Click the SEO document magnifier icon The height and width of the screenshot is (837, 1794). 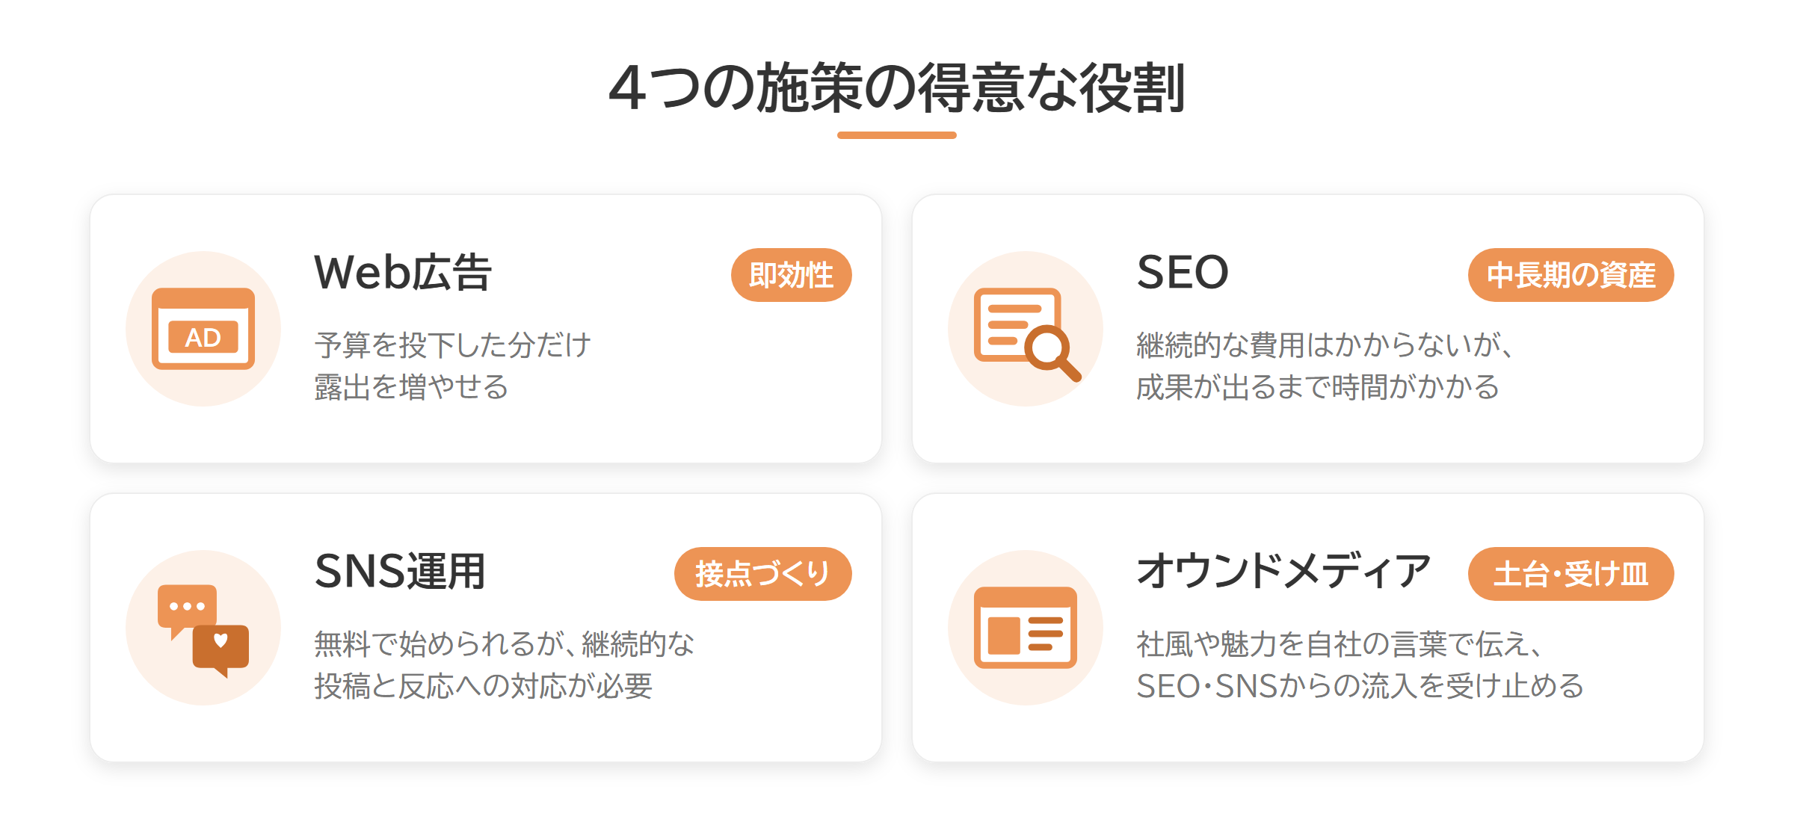click(1028, 335)
